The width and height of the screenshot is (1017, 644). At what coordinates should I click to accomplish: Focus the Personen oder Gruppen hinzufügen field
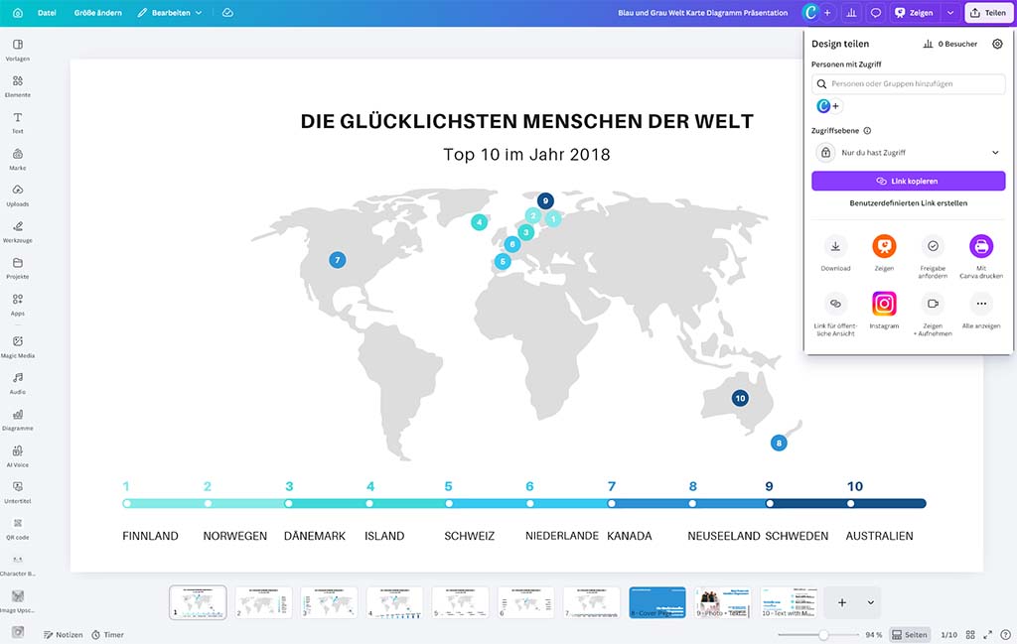pos(908,83)
